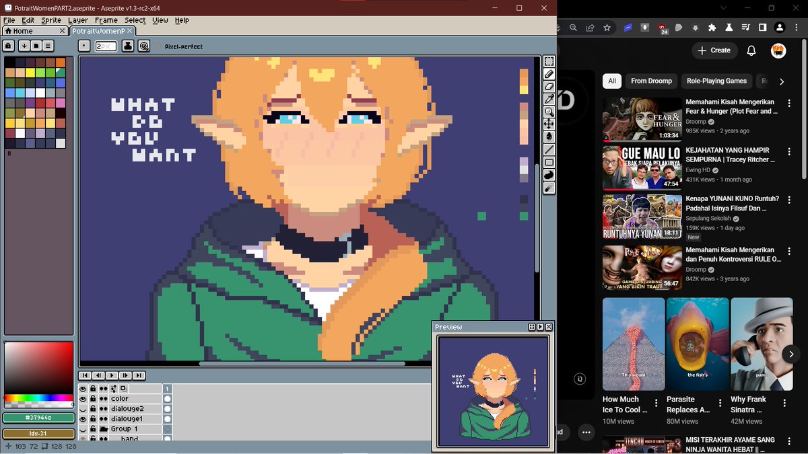
Task: Click Create button on YouTube
Action: (x=714, y=50)
